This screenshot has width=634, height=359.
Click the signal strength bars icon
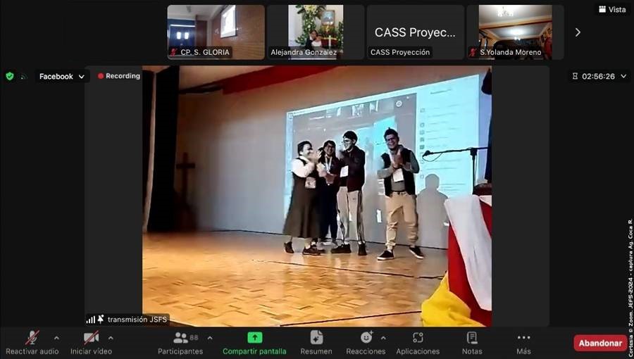click(x=91, y=320)
